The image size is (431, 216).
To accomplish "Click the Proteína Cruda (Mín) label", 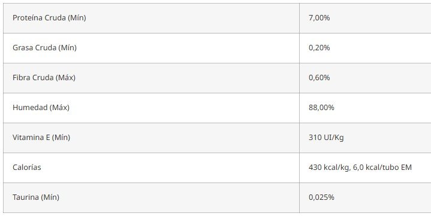I will [x=49, y=18].
